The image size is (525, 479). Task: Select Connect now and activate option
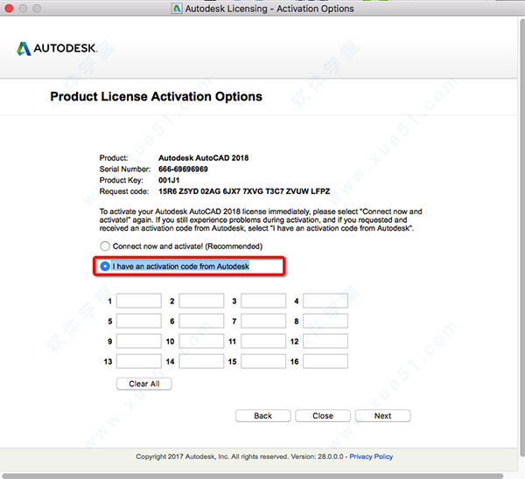click(106, 246)
